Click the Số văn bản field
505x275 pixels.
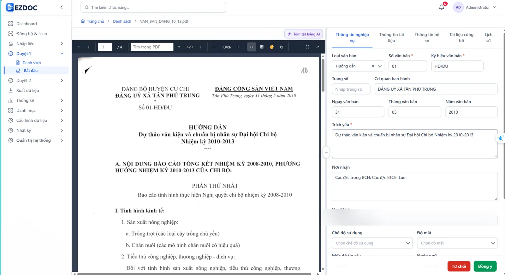point(408,66)
